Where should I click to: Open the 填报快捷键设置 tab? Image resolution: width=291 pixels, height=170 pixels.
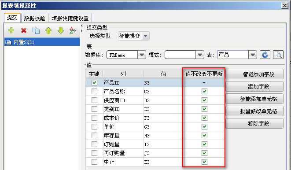coord(70,18)
